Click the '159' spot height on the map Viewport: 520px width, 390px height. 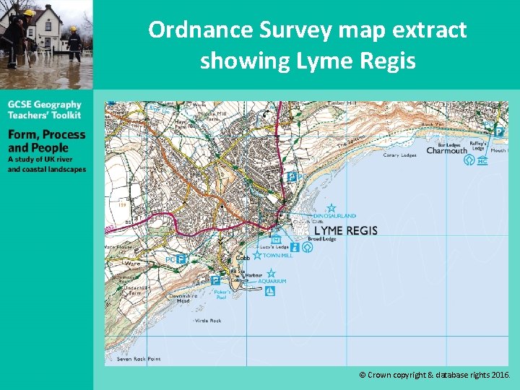pos(122,205)
